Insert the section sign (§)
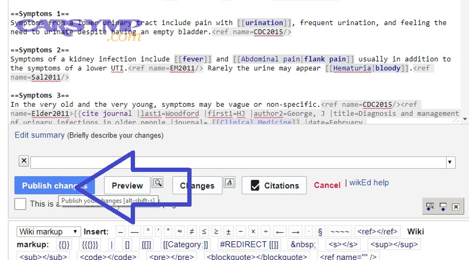Image resolution: width=469 pixels, height=260 pixels. pyautogui.click(x=320, y=231)
